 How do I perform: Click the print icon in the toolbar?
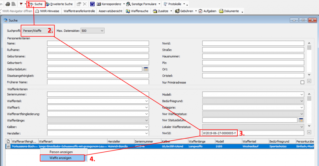(x=13, y=4)
